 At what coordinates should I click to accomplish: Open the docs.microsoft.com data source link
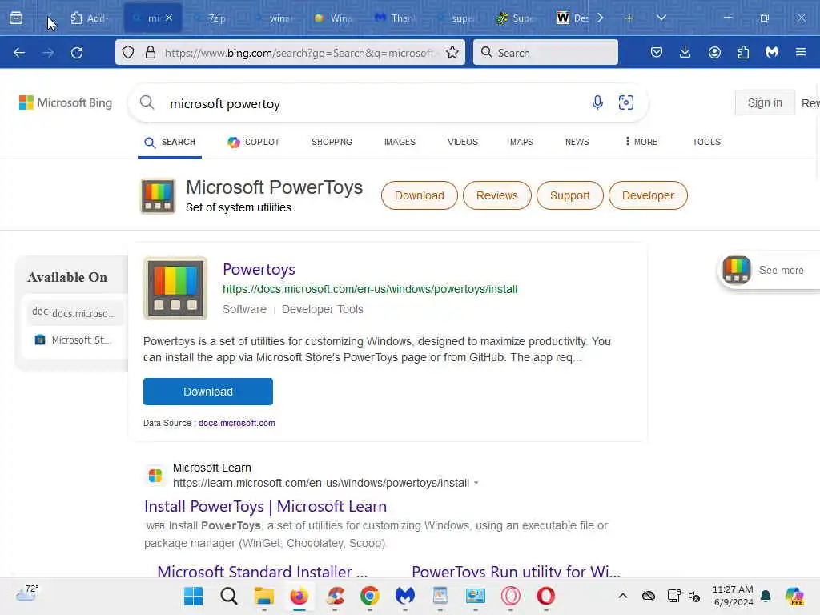pyautogui.click(x=236, y=423)
